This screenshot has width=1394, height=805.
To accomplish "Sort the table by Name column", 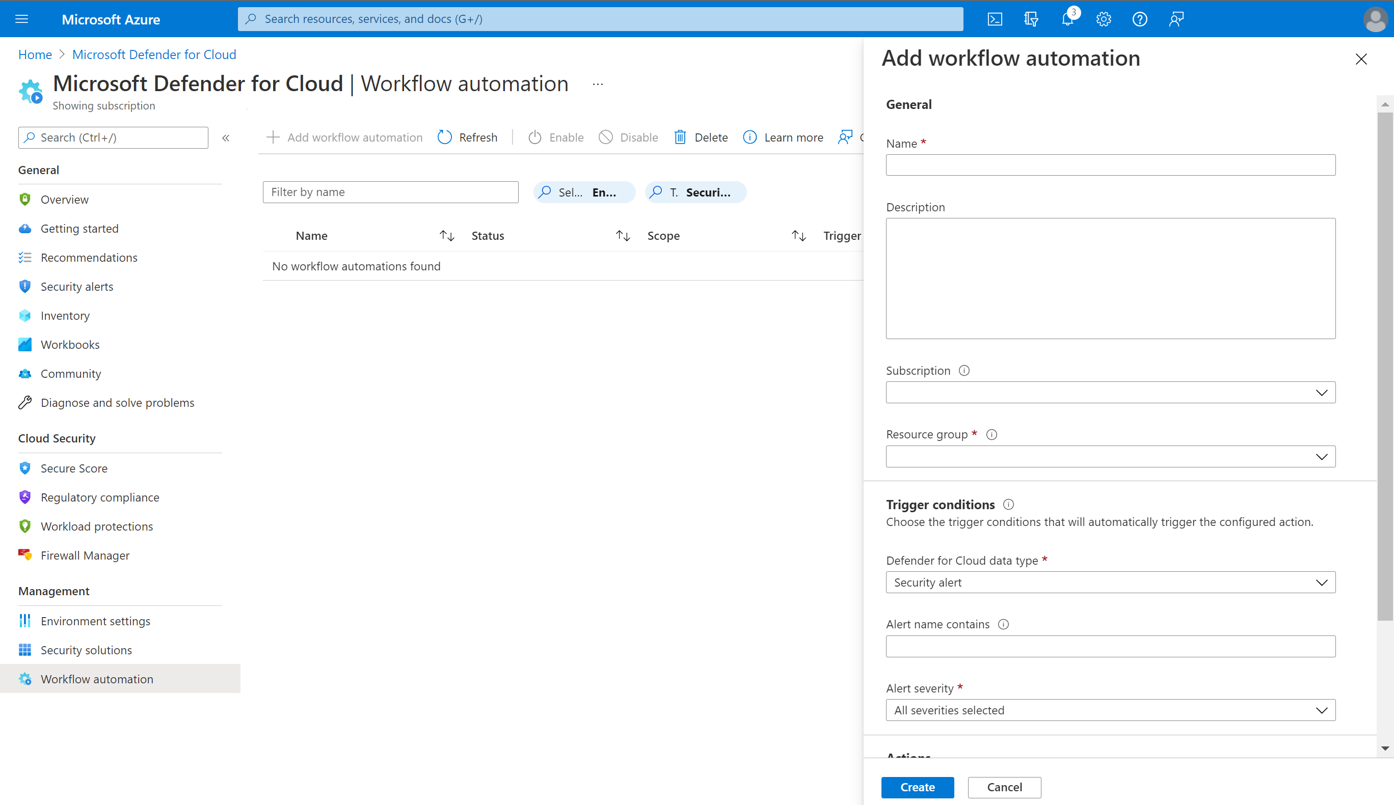I will 447,236.
